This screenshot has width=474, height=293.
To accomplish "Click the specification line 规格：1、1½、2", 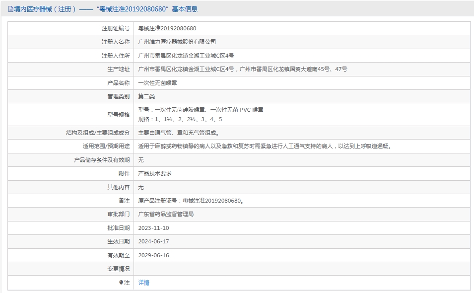I will click(180, 120).
